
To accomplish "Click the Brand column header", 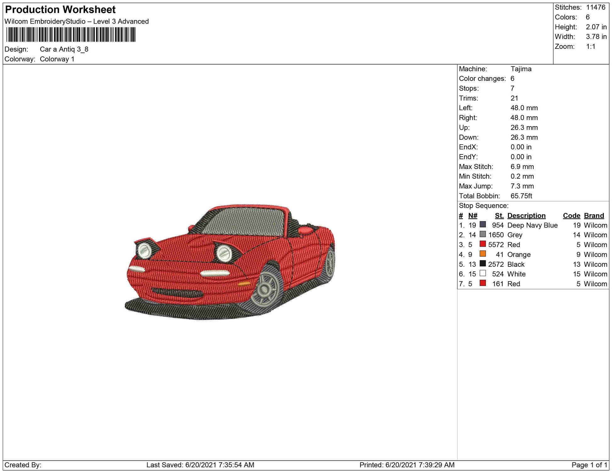I will tap(594, 216).
